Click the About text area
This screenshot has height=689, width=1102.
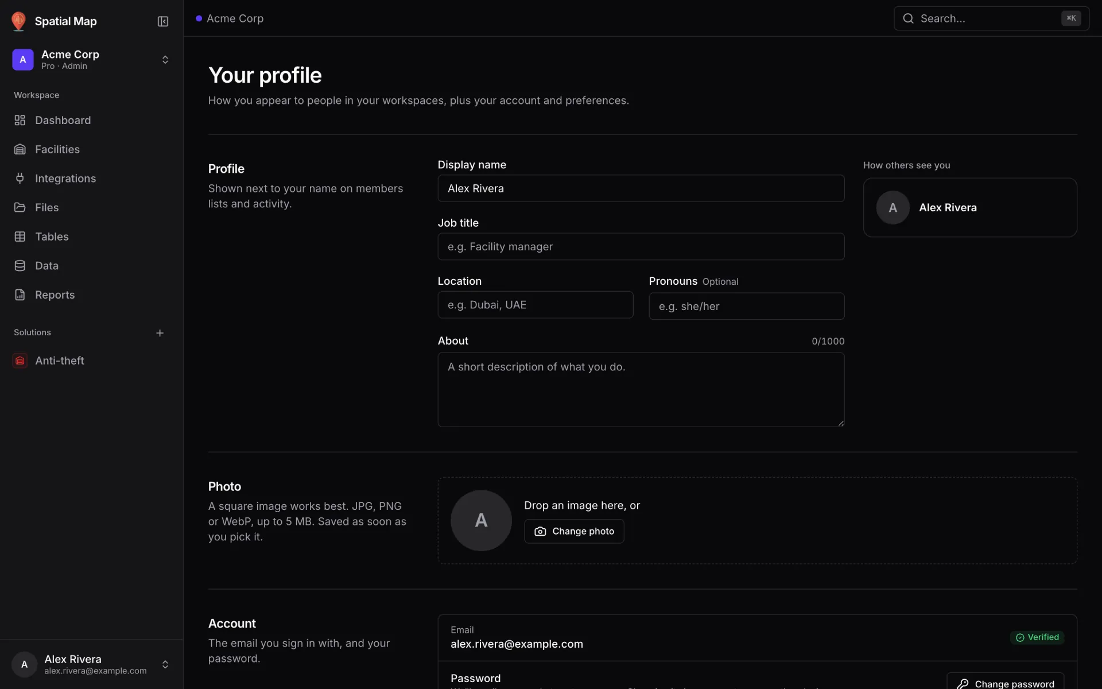point(641,389)
